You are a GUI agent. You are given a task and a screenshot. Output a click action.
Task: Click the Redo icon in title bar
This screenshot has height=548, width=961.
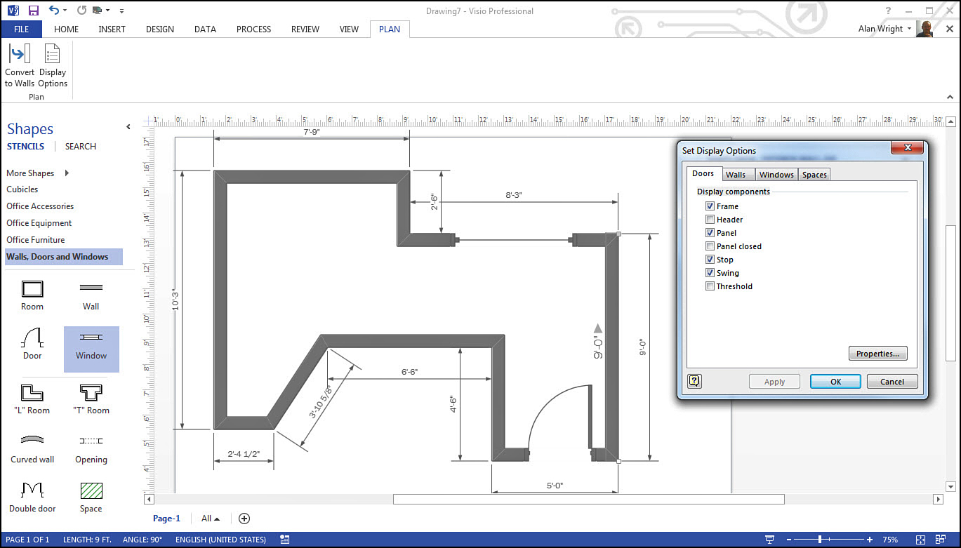tap(81, 11)
